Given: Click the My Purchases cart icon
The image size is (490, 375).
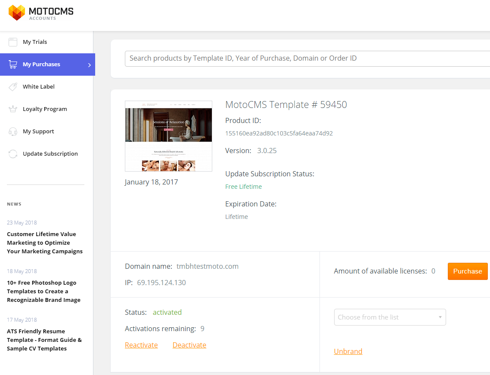Looking at the screenshot, I should tap(13, 65).
